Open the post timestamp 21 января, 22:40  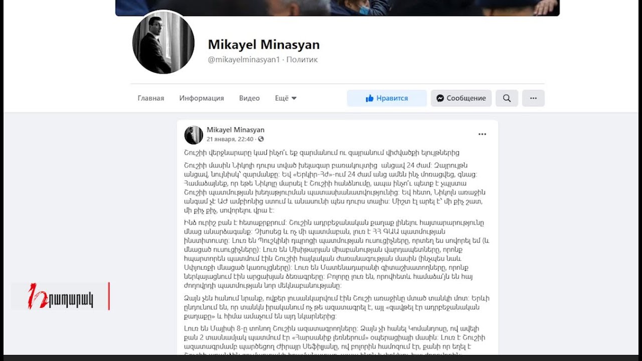tap(230, 139)
